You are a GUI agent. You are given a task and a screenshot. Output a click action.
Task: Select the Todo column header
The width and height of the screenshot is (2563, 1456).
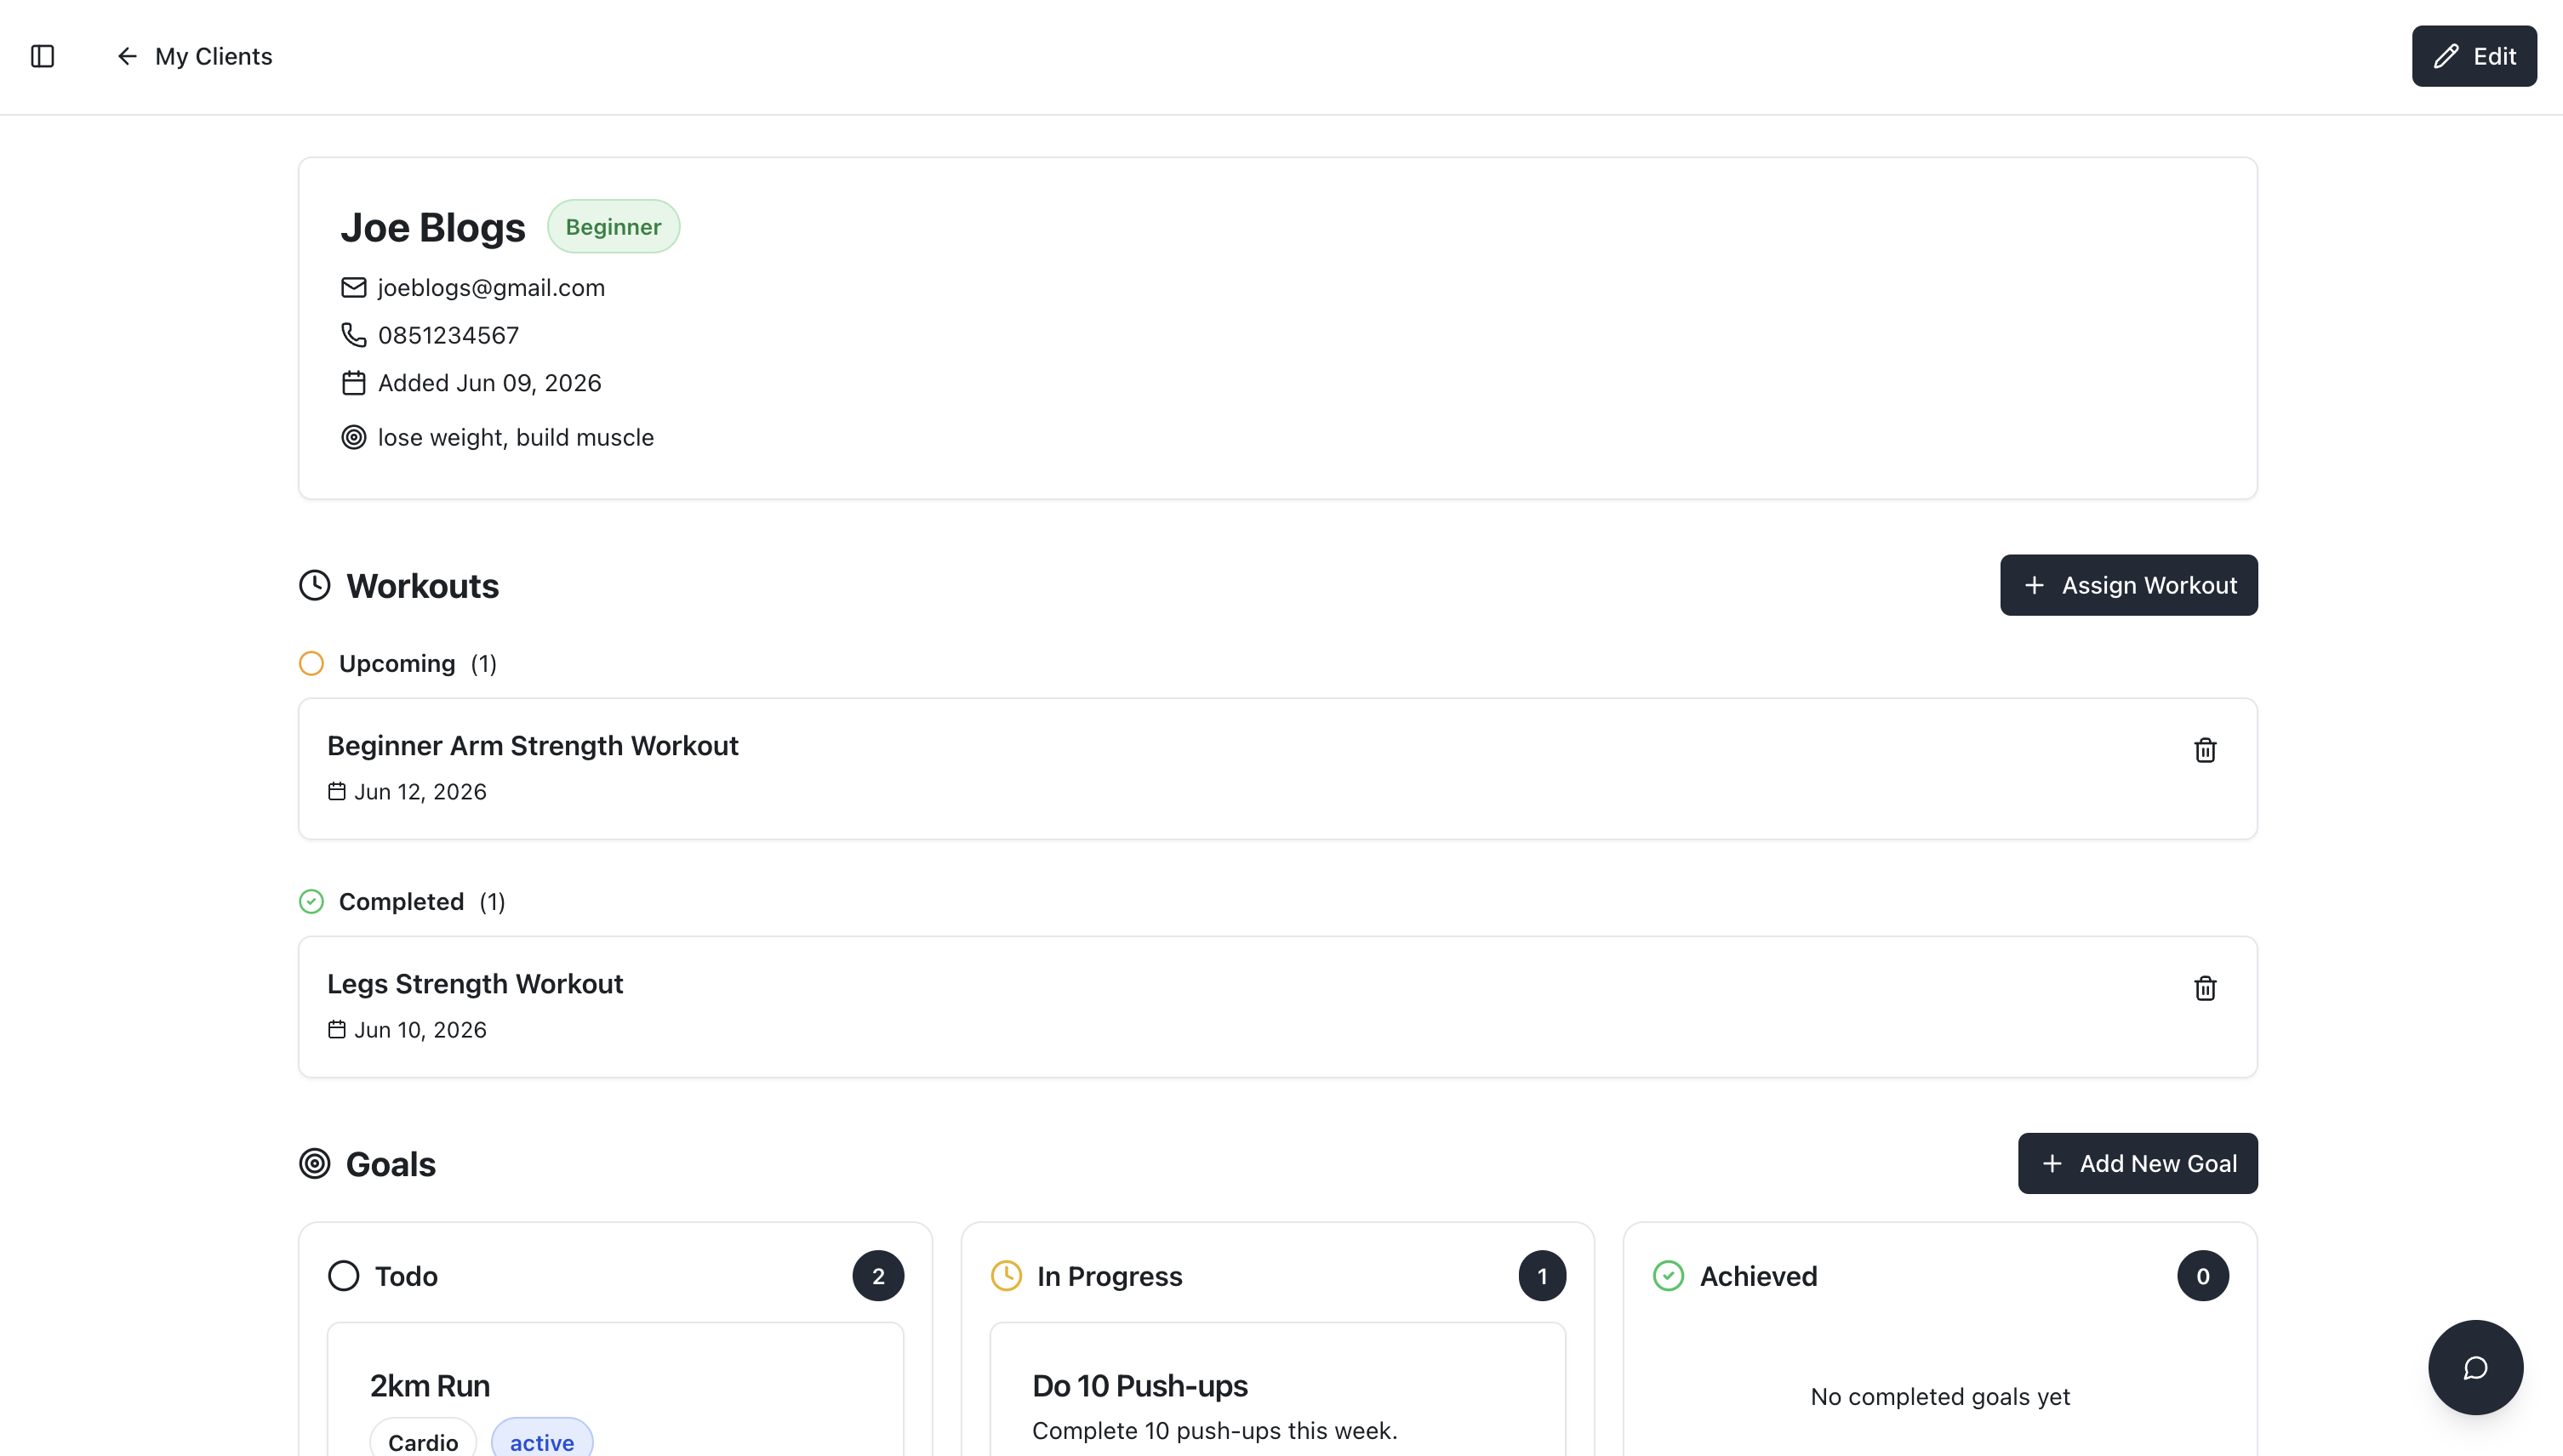point(406,1275)
